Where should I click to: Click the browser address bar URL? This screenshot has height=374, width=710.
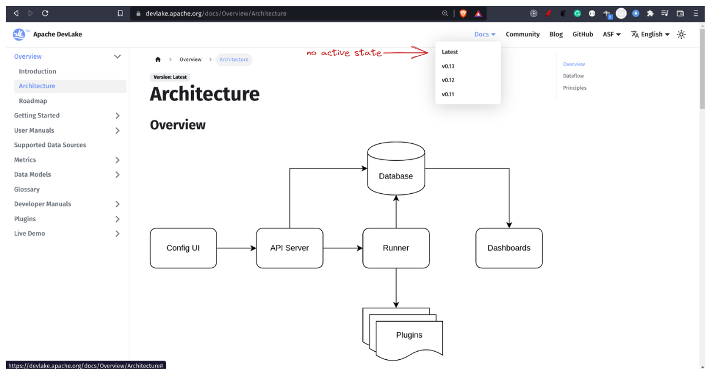[x=215, y=14]
